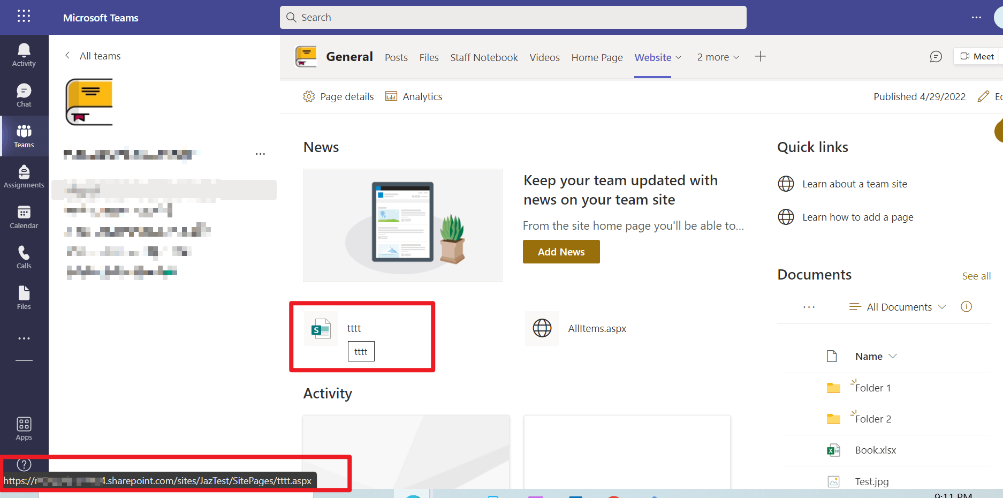Open Calls in the left rail
1003x498 pixels.
pyautogui.click(x=24, y=258)
